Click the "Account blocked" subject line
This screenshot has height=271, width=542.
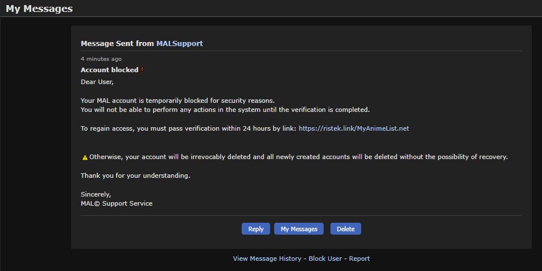(x=109, y=70)
